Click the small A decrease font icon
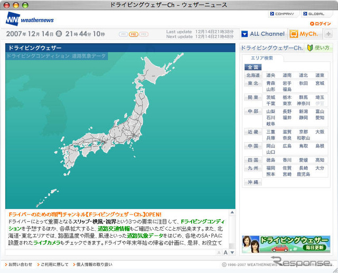Screen dimensions: 338x273 click(x=219, y=252)
